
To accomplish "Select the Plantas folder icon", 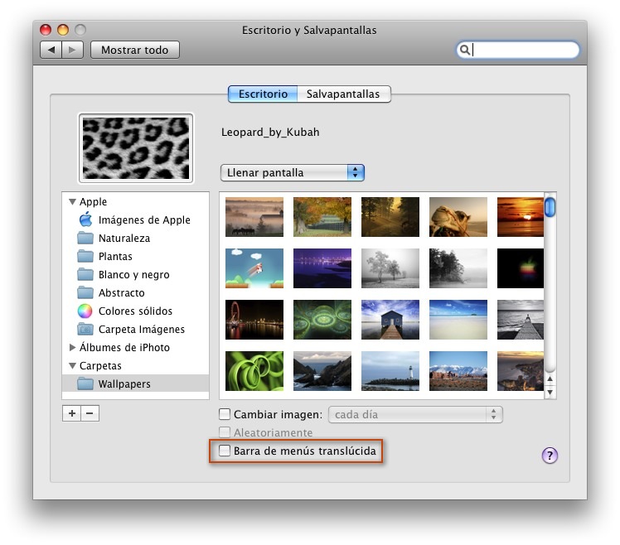I will click(85, 256).
